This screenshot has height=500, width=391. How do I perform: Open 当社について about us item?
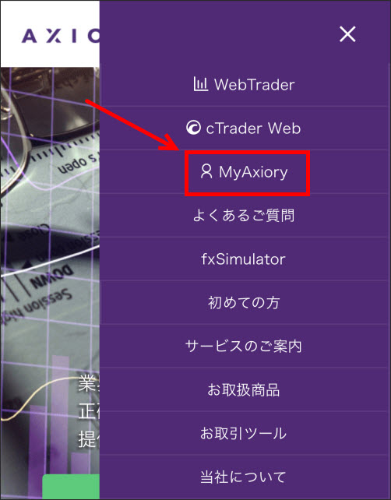[x=244, y=477]
